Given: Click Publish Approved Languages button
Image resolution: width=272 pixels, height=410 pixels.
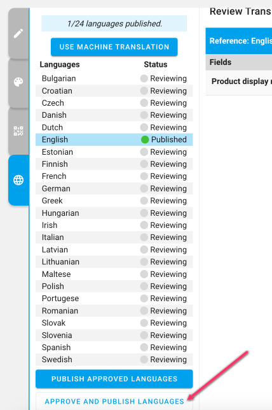Looking at the screenshot, I should tap(114, 379).
